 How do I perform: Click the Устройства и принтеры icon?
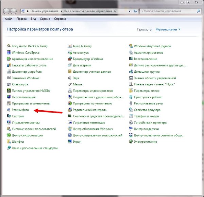[131, 122]
